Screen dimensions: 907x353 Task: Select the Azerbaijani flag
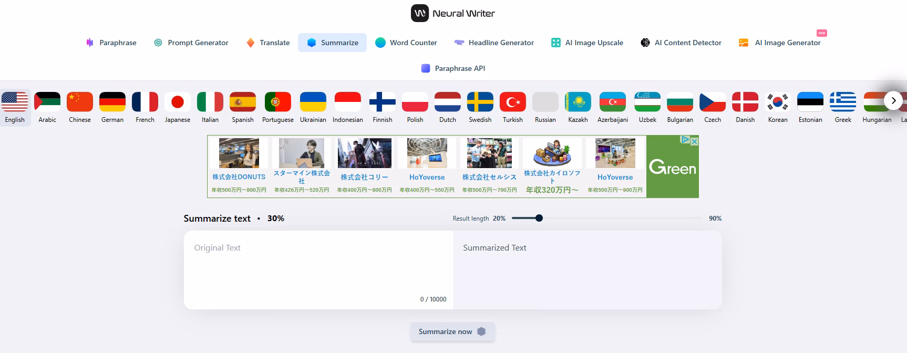pyautogui.click(x=613, y=102)
